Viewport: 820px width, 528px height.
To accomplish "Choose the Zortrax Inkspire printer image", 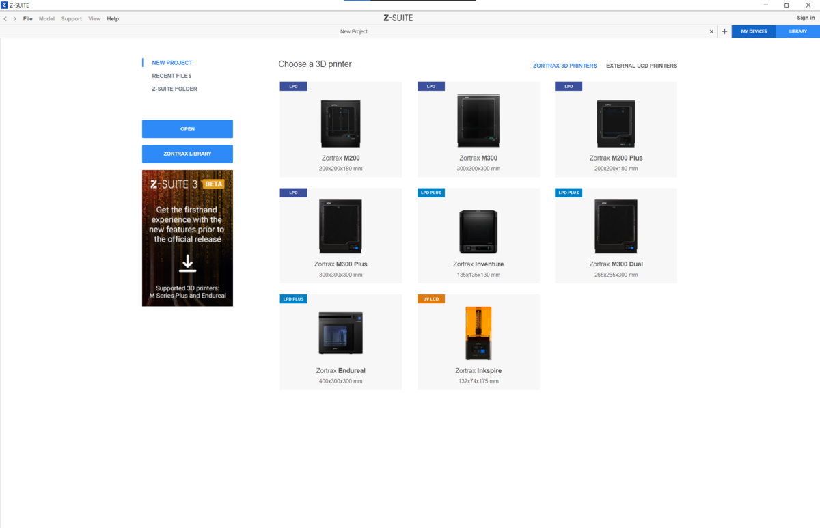I will [x=478, y=333].
